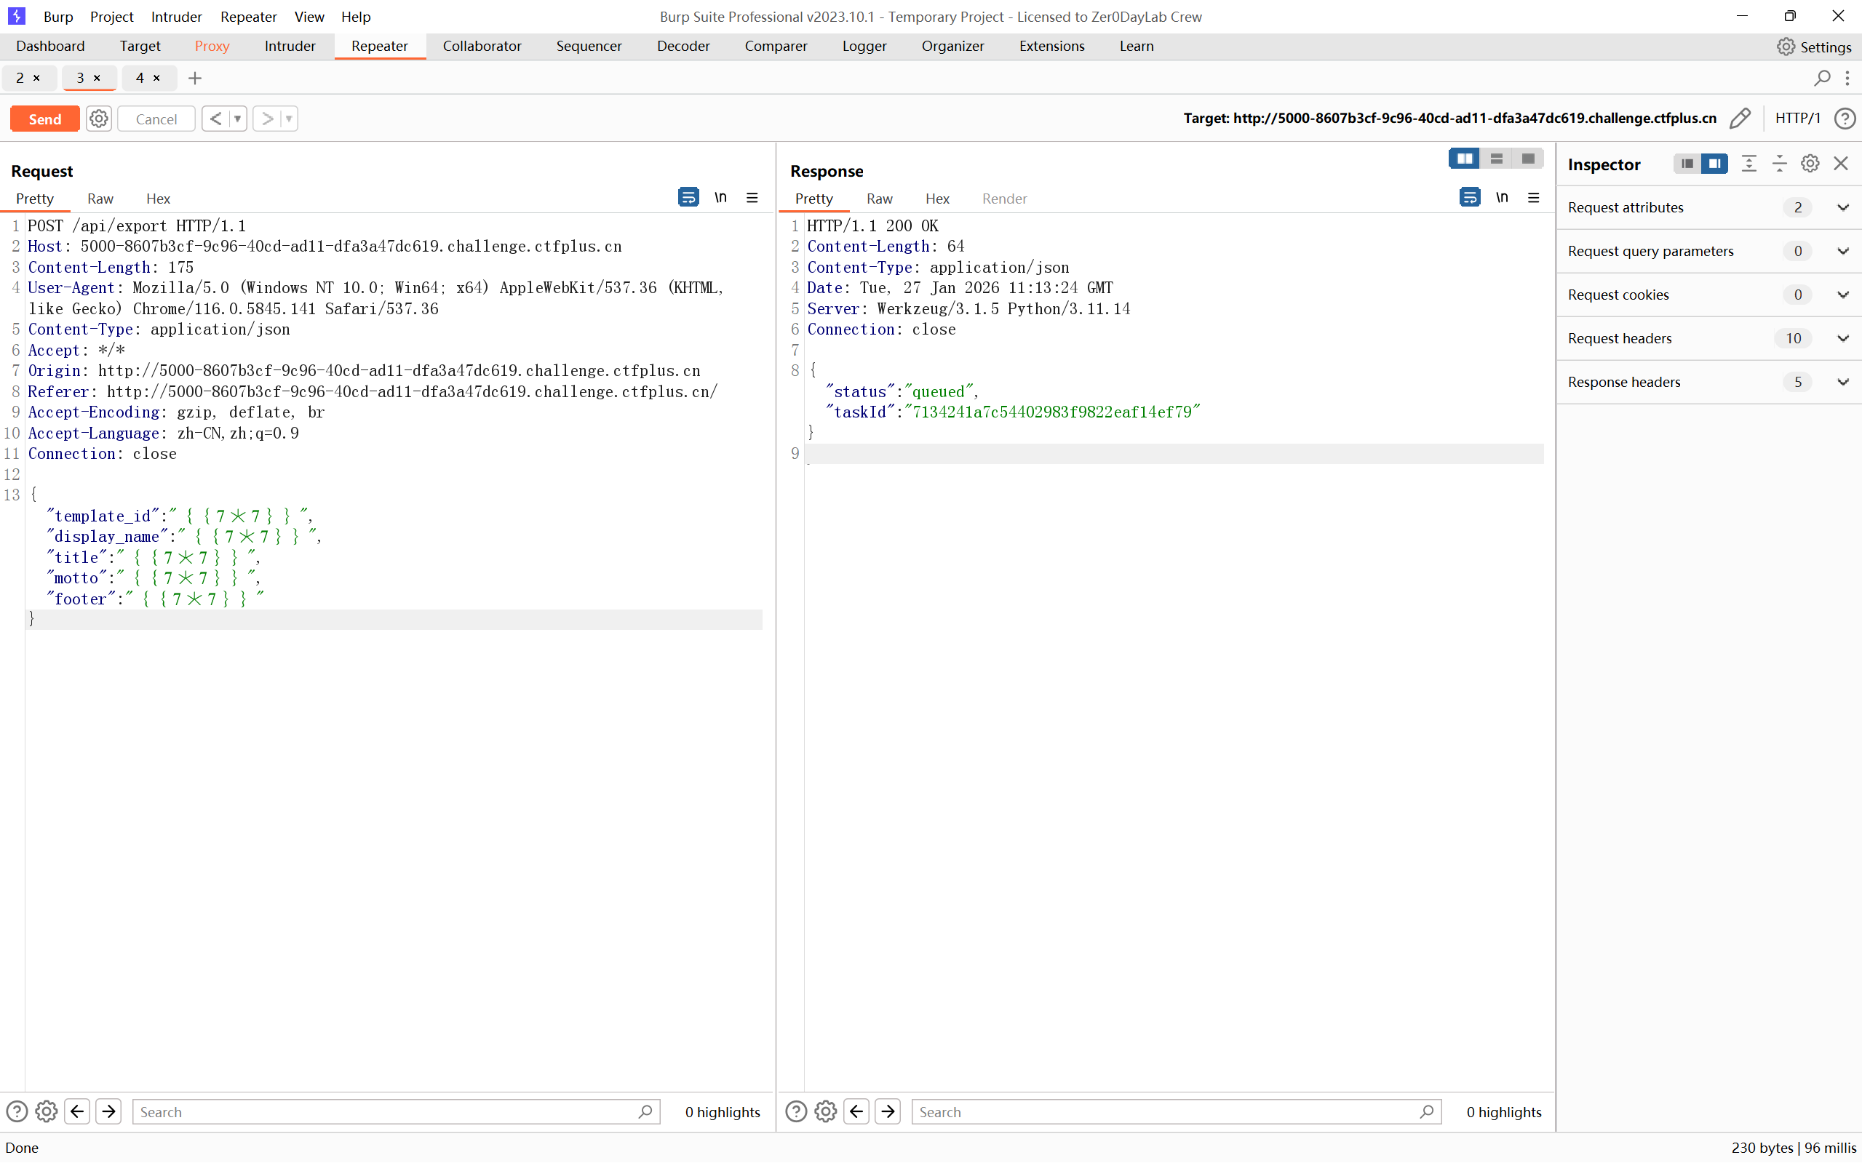This screenshot has width=1862, height=1163.
Task: Select side-by-side request/response layout
Action: pos(1464,159)
